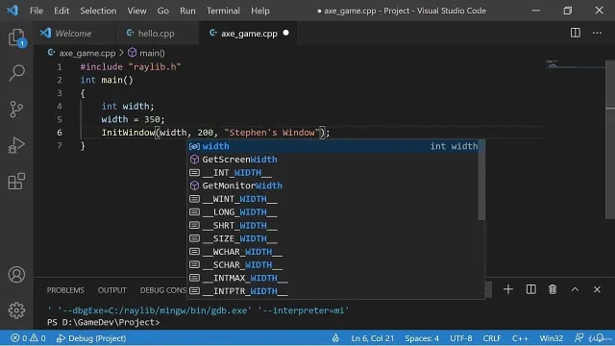The image size is (615, 346).
Task: Open the Manage gear icon
Action: point(16,310)
